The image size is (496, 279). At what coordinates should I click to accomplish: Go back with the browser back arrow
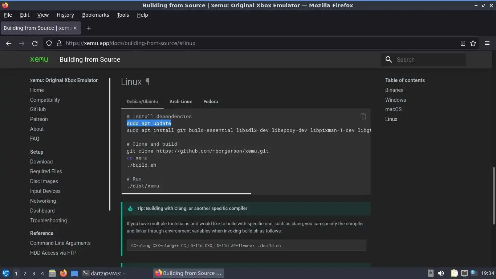click(9, 43)
